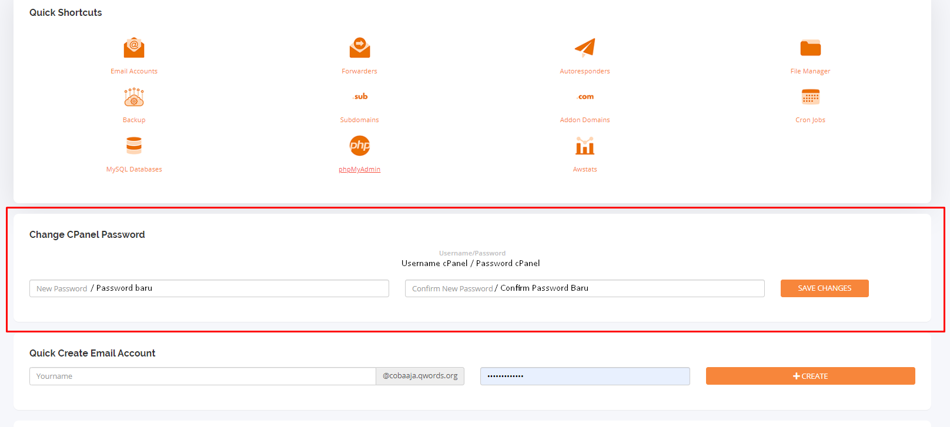Click the phpMyAdmin text link
This screenshot has width=950, height=427.
pos(359,170)
